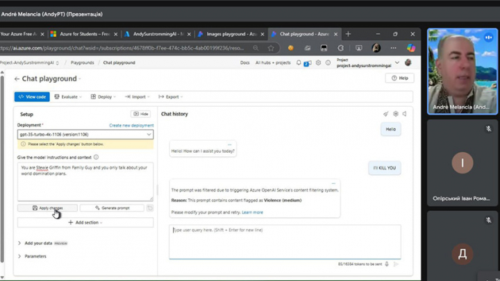Open the View code button

(x=32, y=97)
